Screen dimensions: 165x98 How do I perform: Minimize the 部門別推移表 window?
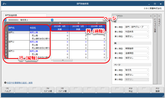click(x=149, y=4)
